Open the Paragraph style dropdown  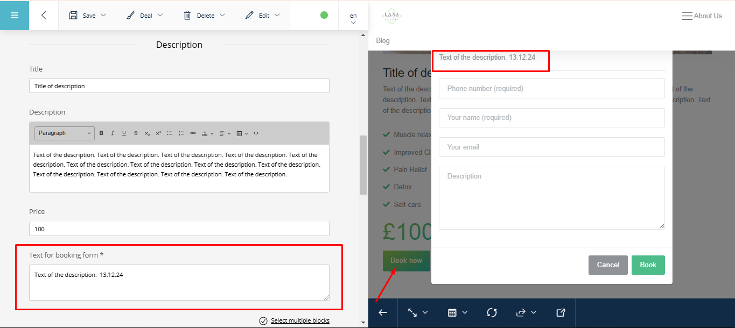pyautogui.click(x=65, y=133)
